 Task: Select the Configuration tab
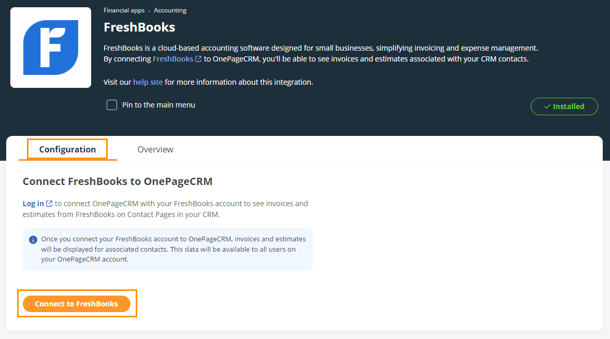click(67, 149)
